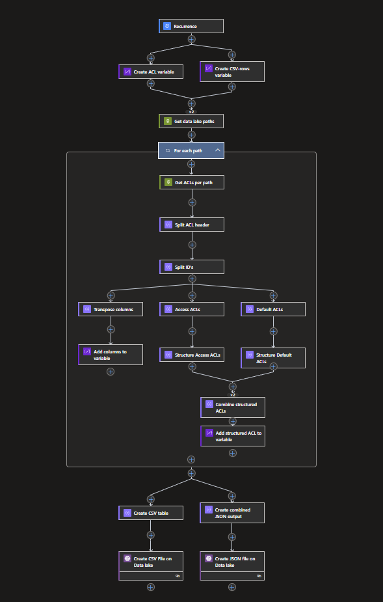Click the Get data lake paths connector icon
The image size is (383, 602).
click(x=168, y=121)
